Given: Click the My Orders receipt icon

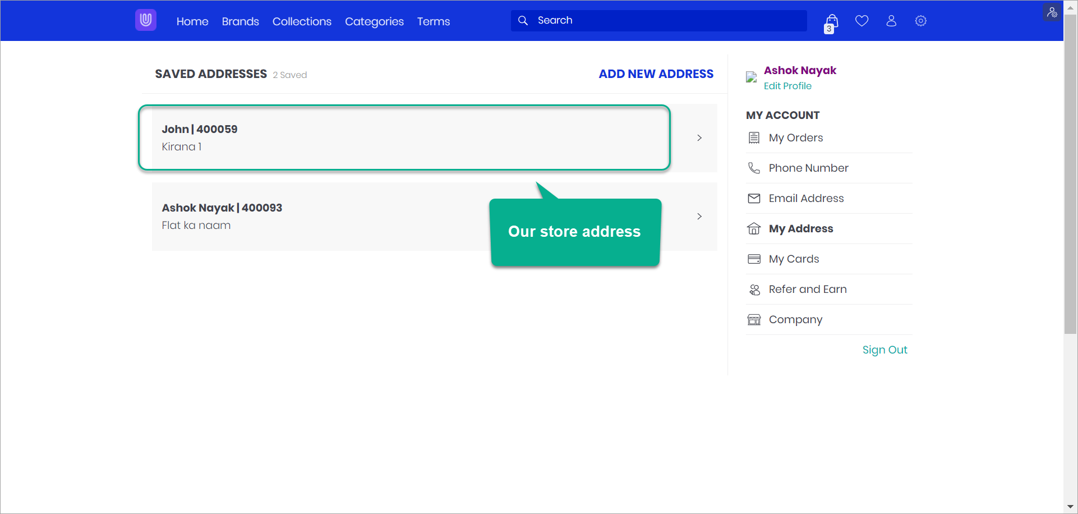Looking at the screenshot, I should (x=754, y=137).
